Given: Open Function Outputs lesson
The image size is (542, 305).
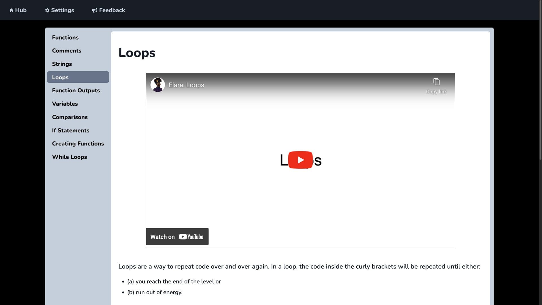Looking at the screenshot, I should click(x=76, y=91).
